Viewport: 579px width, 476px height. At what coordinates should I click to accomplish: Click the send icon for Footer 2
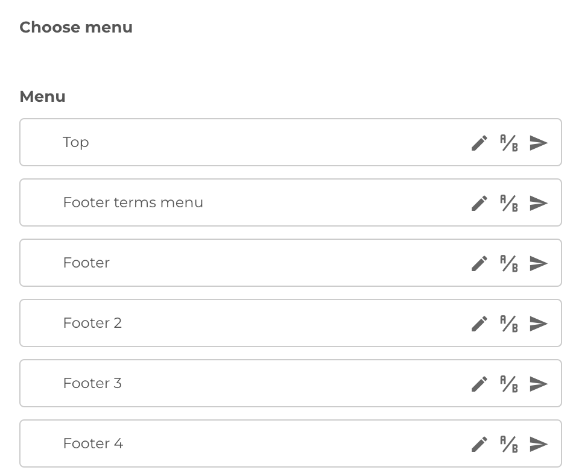(538, 323)
